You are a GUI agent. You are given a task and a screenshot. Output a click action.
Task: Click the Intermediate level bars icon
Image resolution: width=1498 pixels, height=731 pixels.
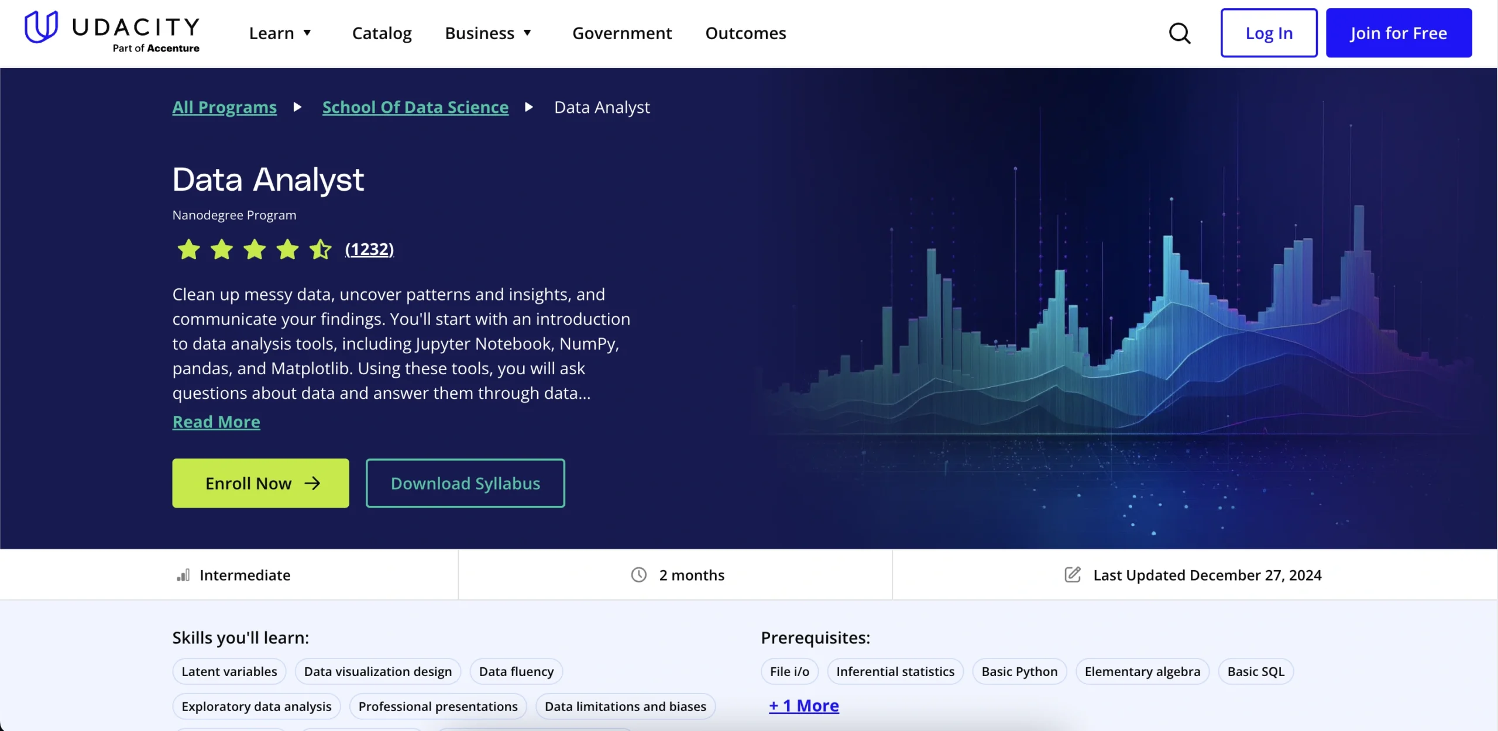point(183,575)
